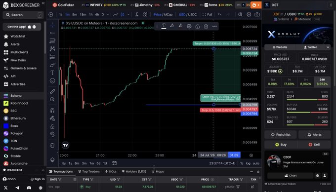Switch chart denomination to USDC
The image size is (336, 192).
[x=192, y=14]
